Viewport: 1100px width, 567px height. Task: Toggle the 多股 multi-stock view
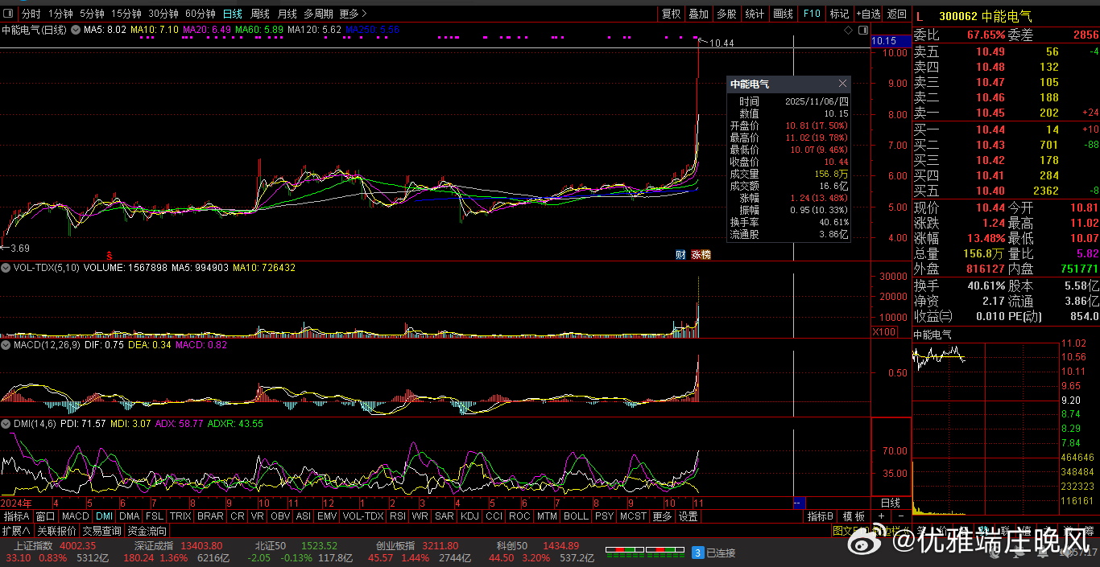pyautogui.click(x=726, y=14)
